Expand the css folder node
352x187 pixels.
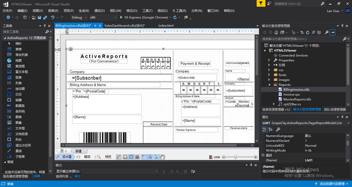269,70
